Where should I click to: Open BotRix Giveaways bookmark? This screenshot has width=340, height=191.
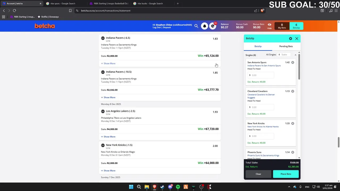pos(48,17)
